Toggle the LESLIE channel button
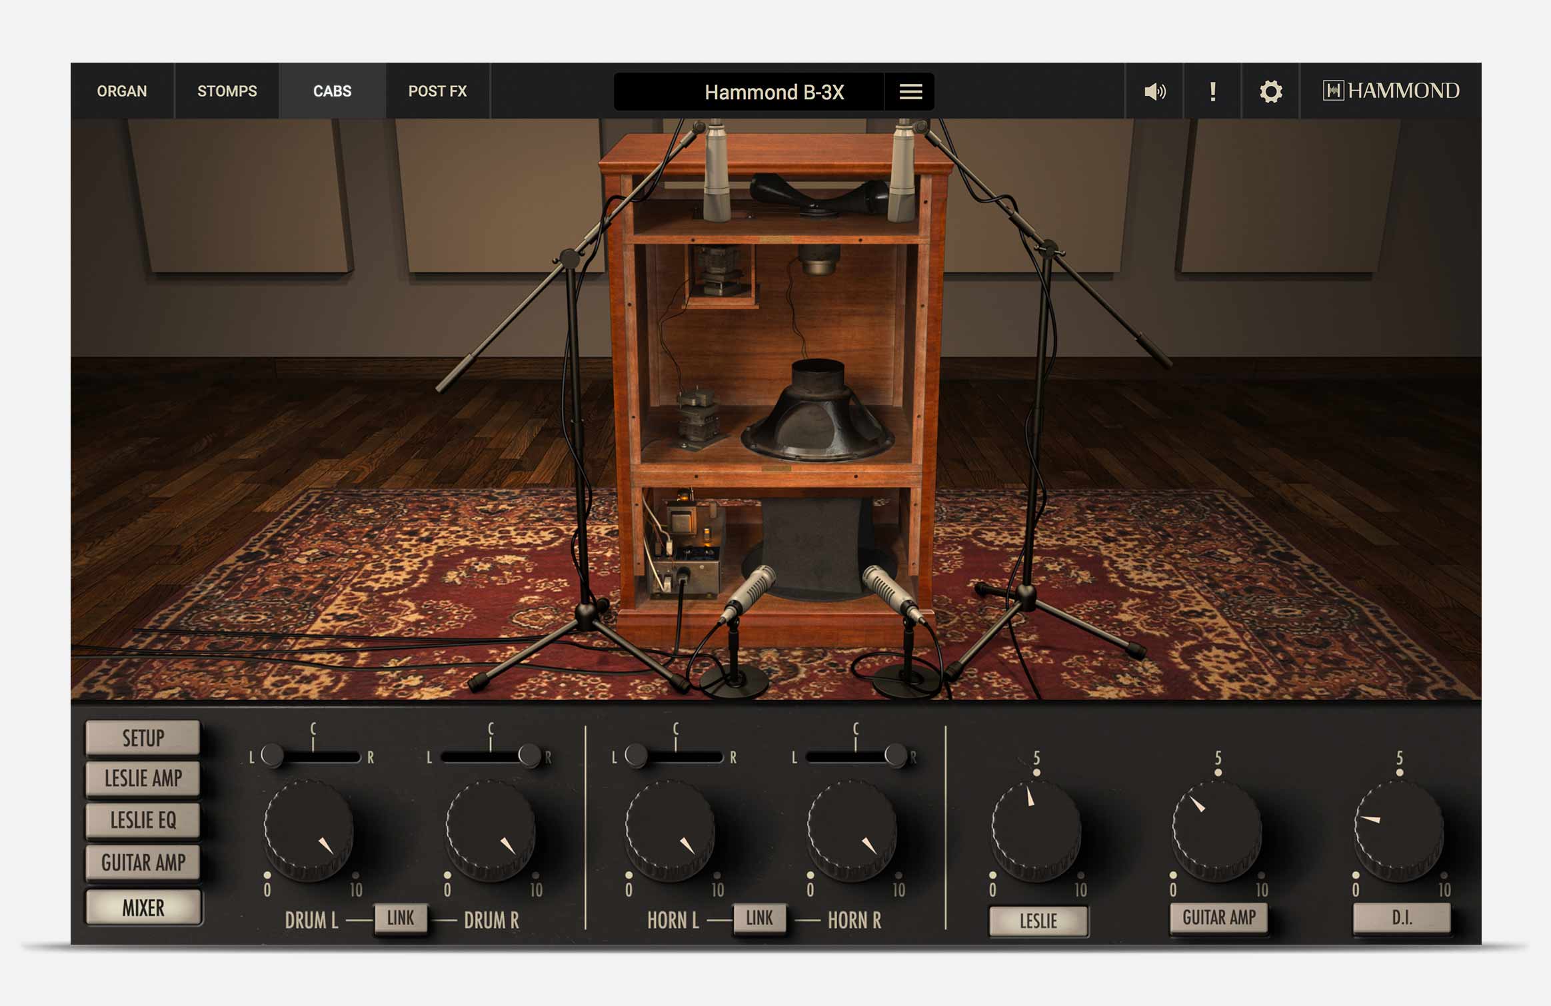The height and width of the screenshot is (1006, 1551). (1038, 921)
